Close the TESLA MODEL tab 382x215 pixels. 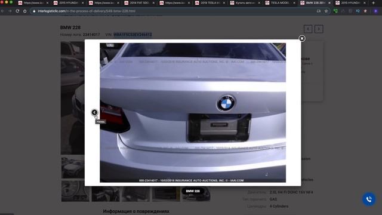(294, 2)
